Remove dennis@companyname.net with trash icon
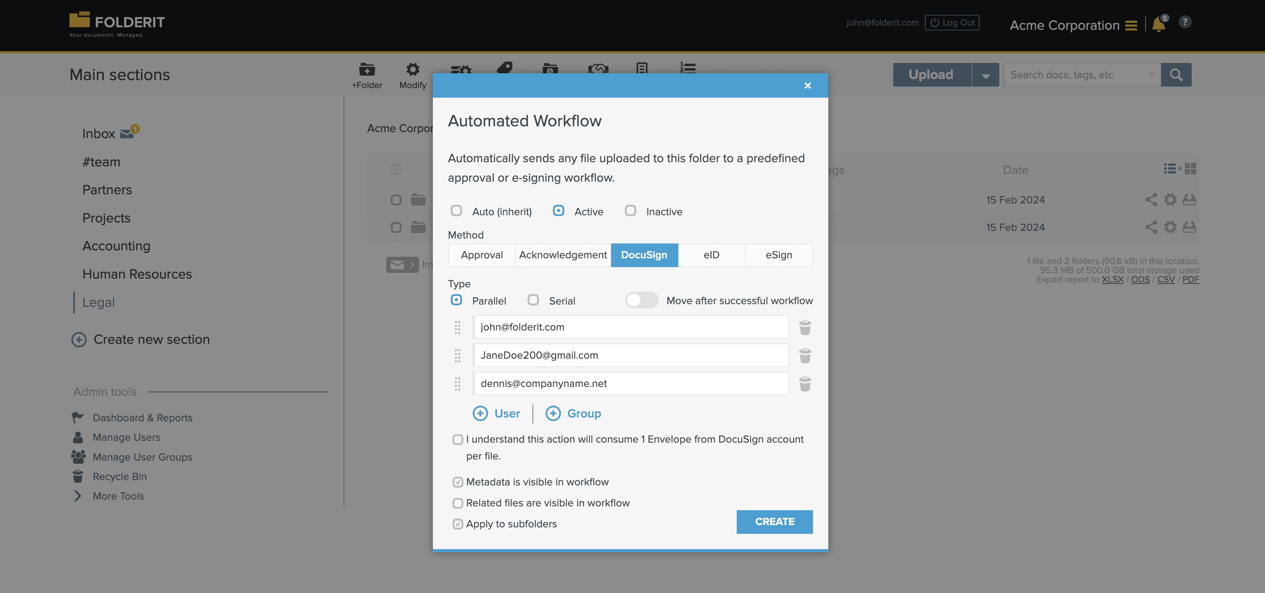This screenshot has height=593, width=1265. pos(805,384)
